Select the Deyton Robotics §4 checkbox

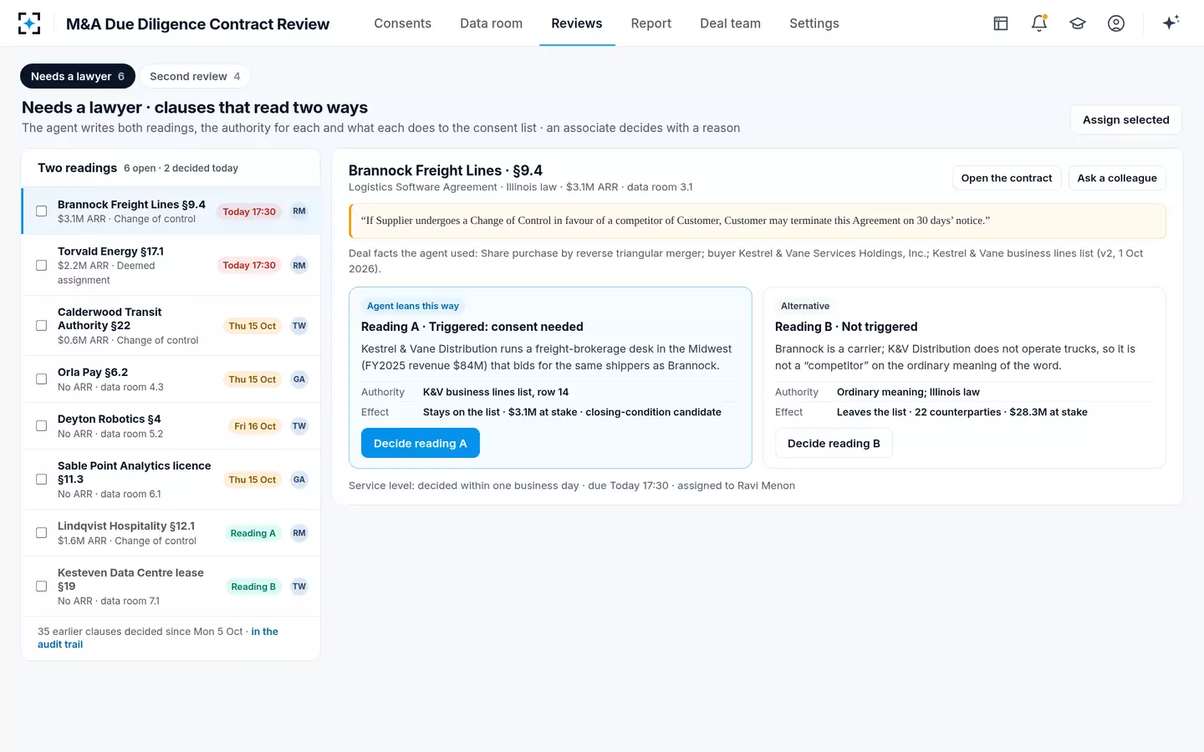41,426
